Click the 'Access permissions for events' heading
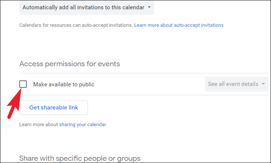This screenshot has width=271, height=163. pos(70,64)
